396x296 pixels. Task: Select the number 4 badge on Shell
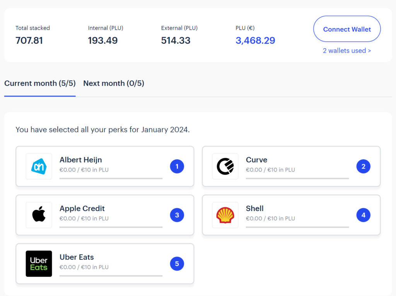coord(363,215)
